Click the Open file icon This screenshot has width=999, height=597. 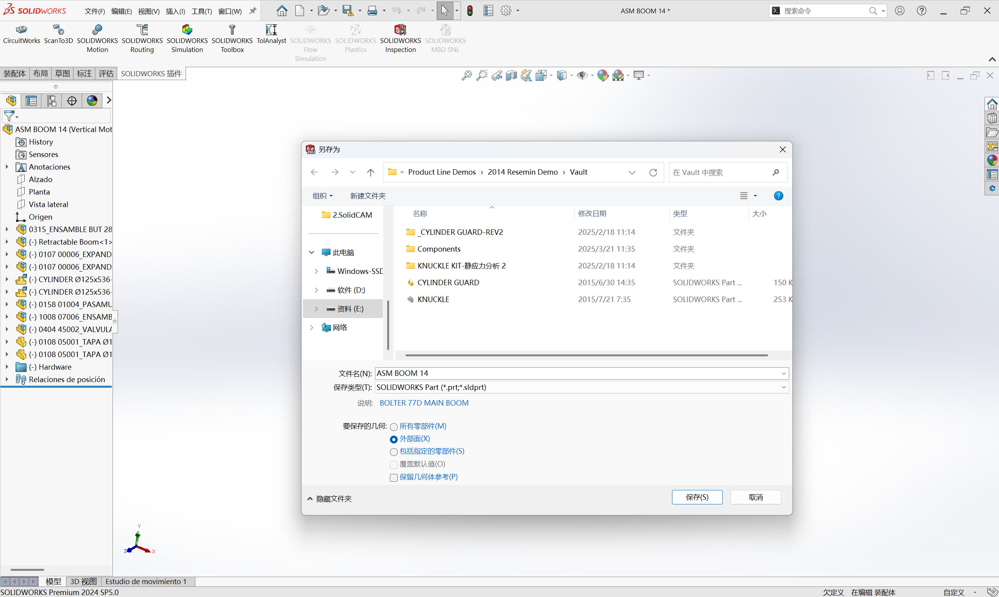click(323, 11)
